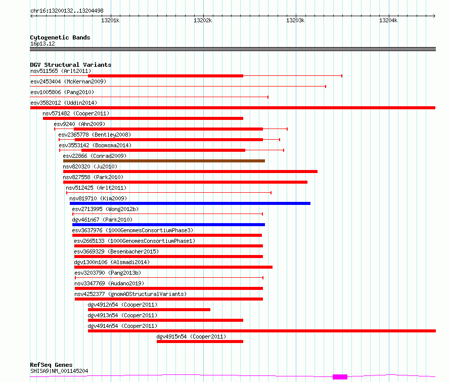The image size is (450, 382).
Task: Click the red nsv571482 variant bar
Action: pyautogui.click(x=143, y=118)
